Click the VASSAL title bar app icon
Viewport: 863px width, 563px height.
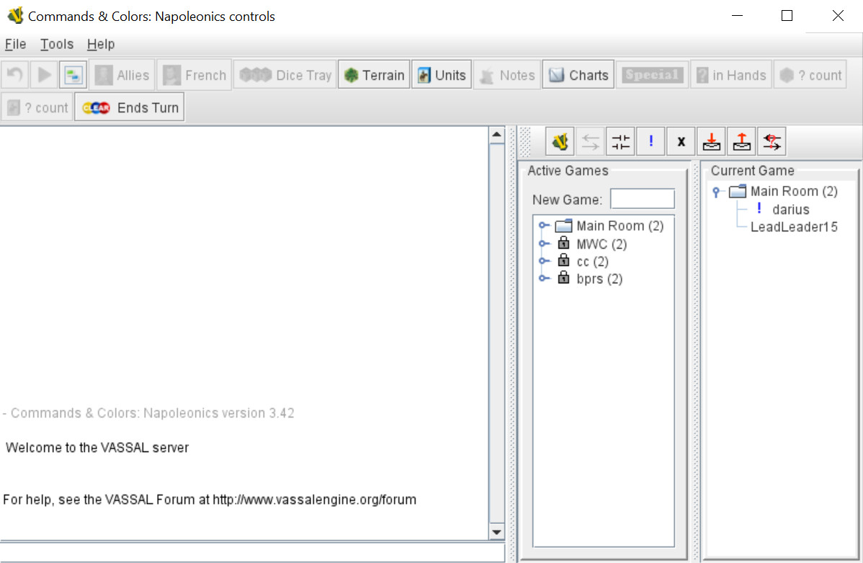pos(15,15)
